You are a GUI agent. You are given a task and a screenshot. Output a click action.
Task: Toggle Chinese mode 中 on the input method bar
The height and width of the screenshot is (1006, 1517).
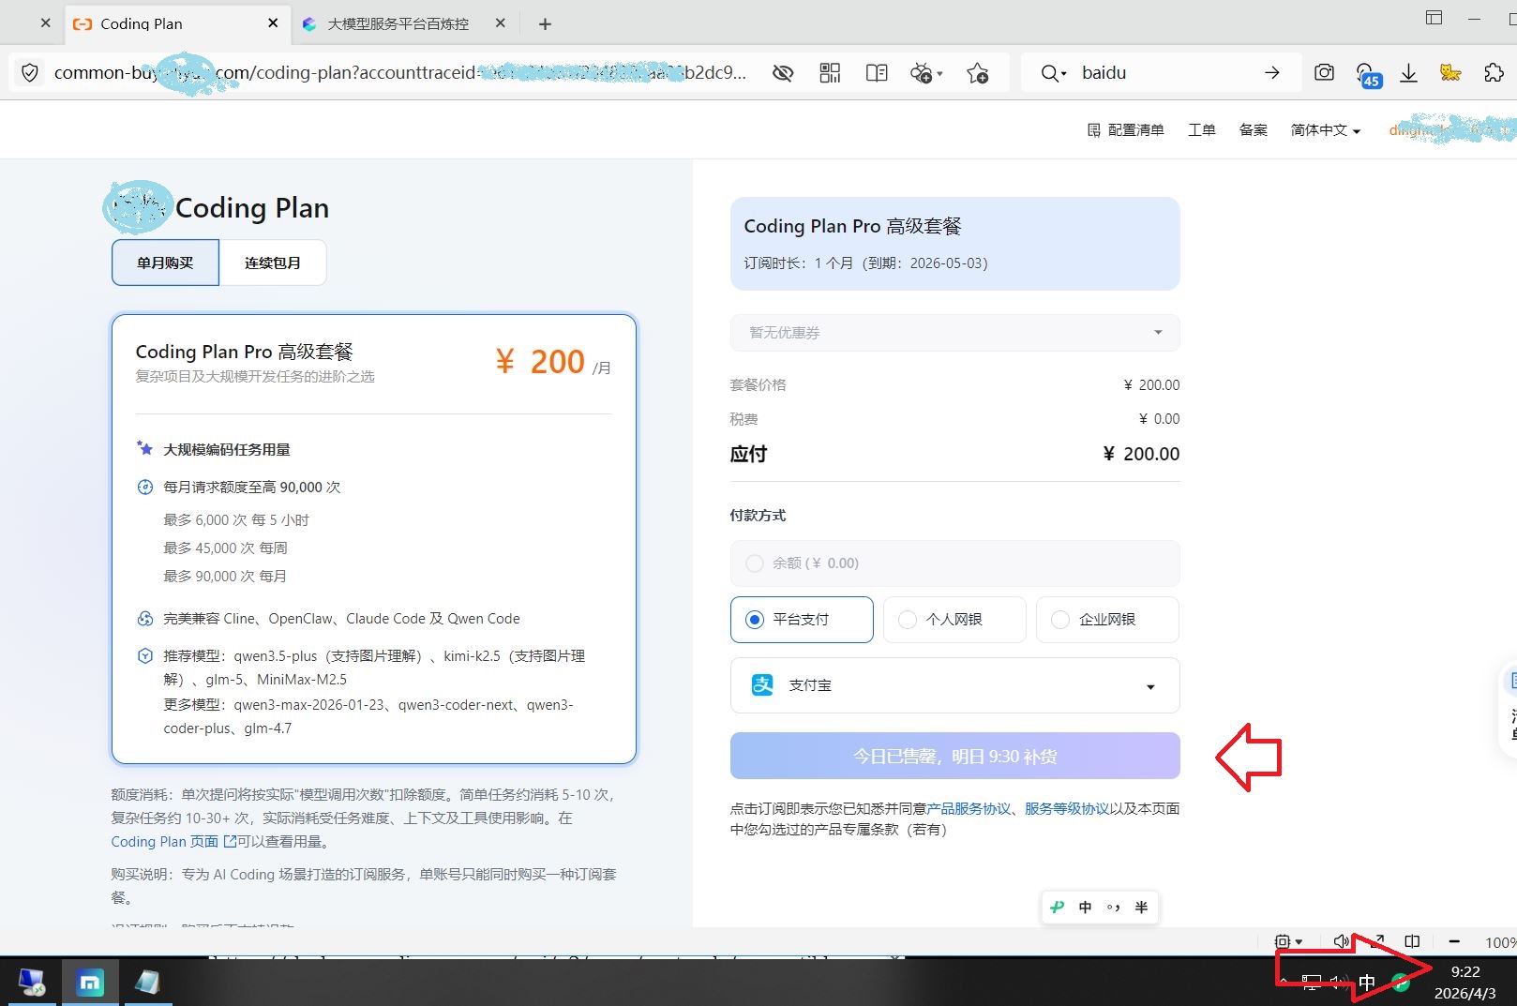pyautogui.click(x=1086, y=908)
